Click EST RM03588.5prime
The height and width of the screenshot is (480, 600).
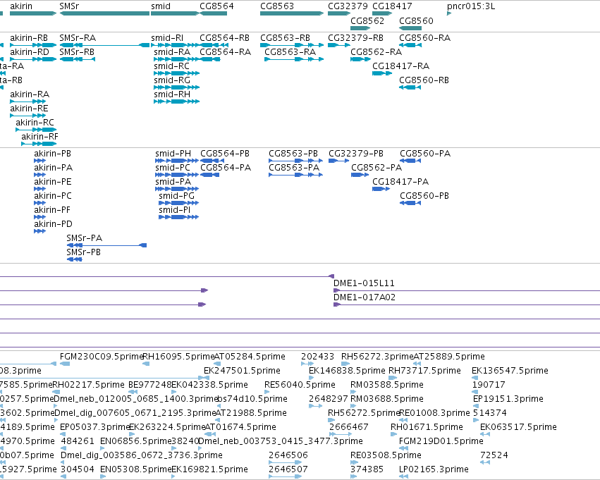387,385
